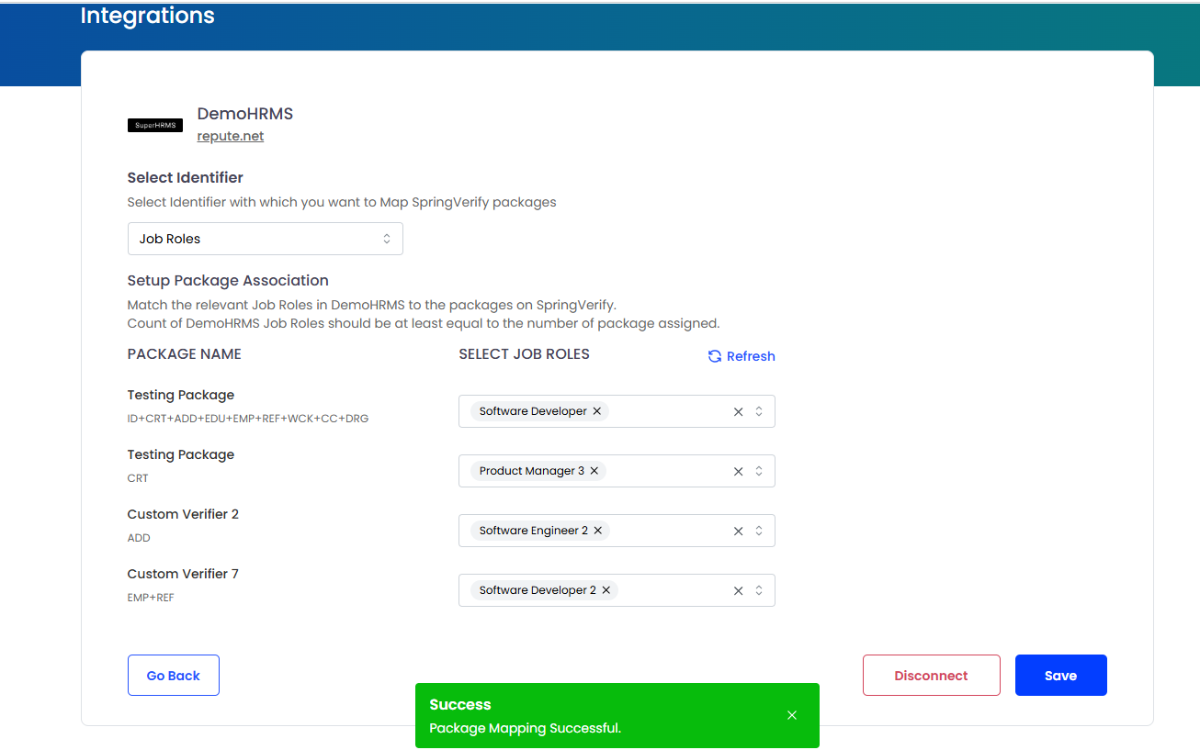Expand job roles dropdown for Custom Verifier 2

click(759, 531)
